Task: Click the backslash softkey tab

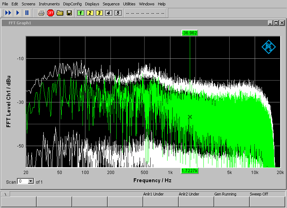Action: [x=5, y=194]
